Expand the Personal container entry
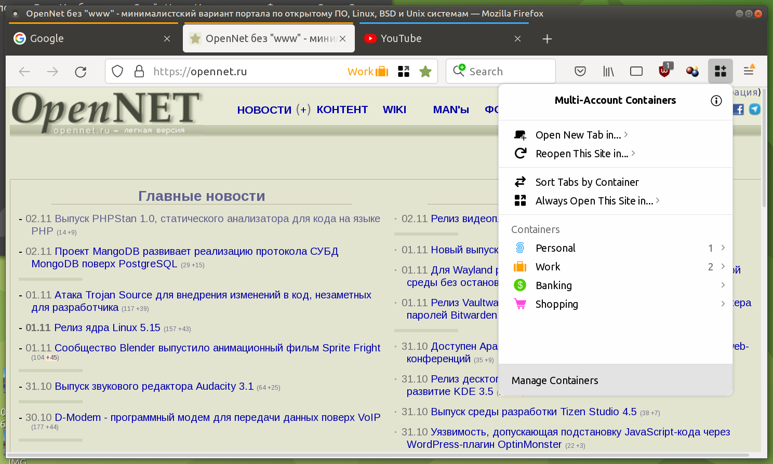The width and height of the screenshot is (773, 464). 723,248
